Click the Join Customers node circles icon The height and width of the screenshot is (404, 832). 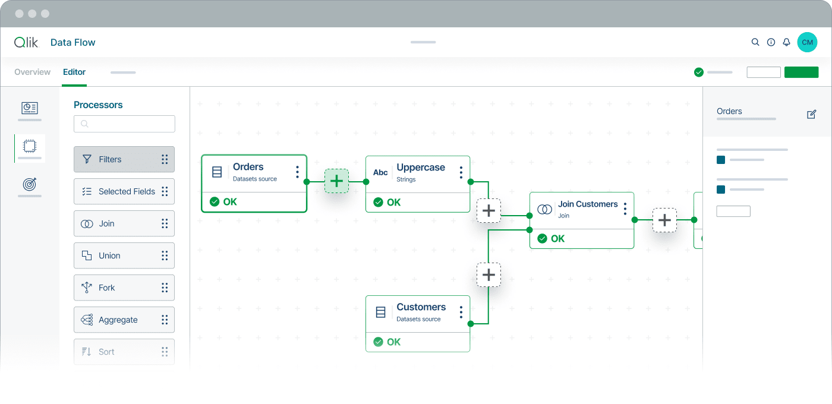544,209
